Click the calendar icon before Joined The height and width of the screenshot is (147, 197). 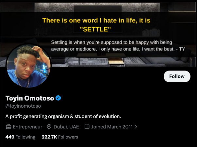(x=87, y=127)
